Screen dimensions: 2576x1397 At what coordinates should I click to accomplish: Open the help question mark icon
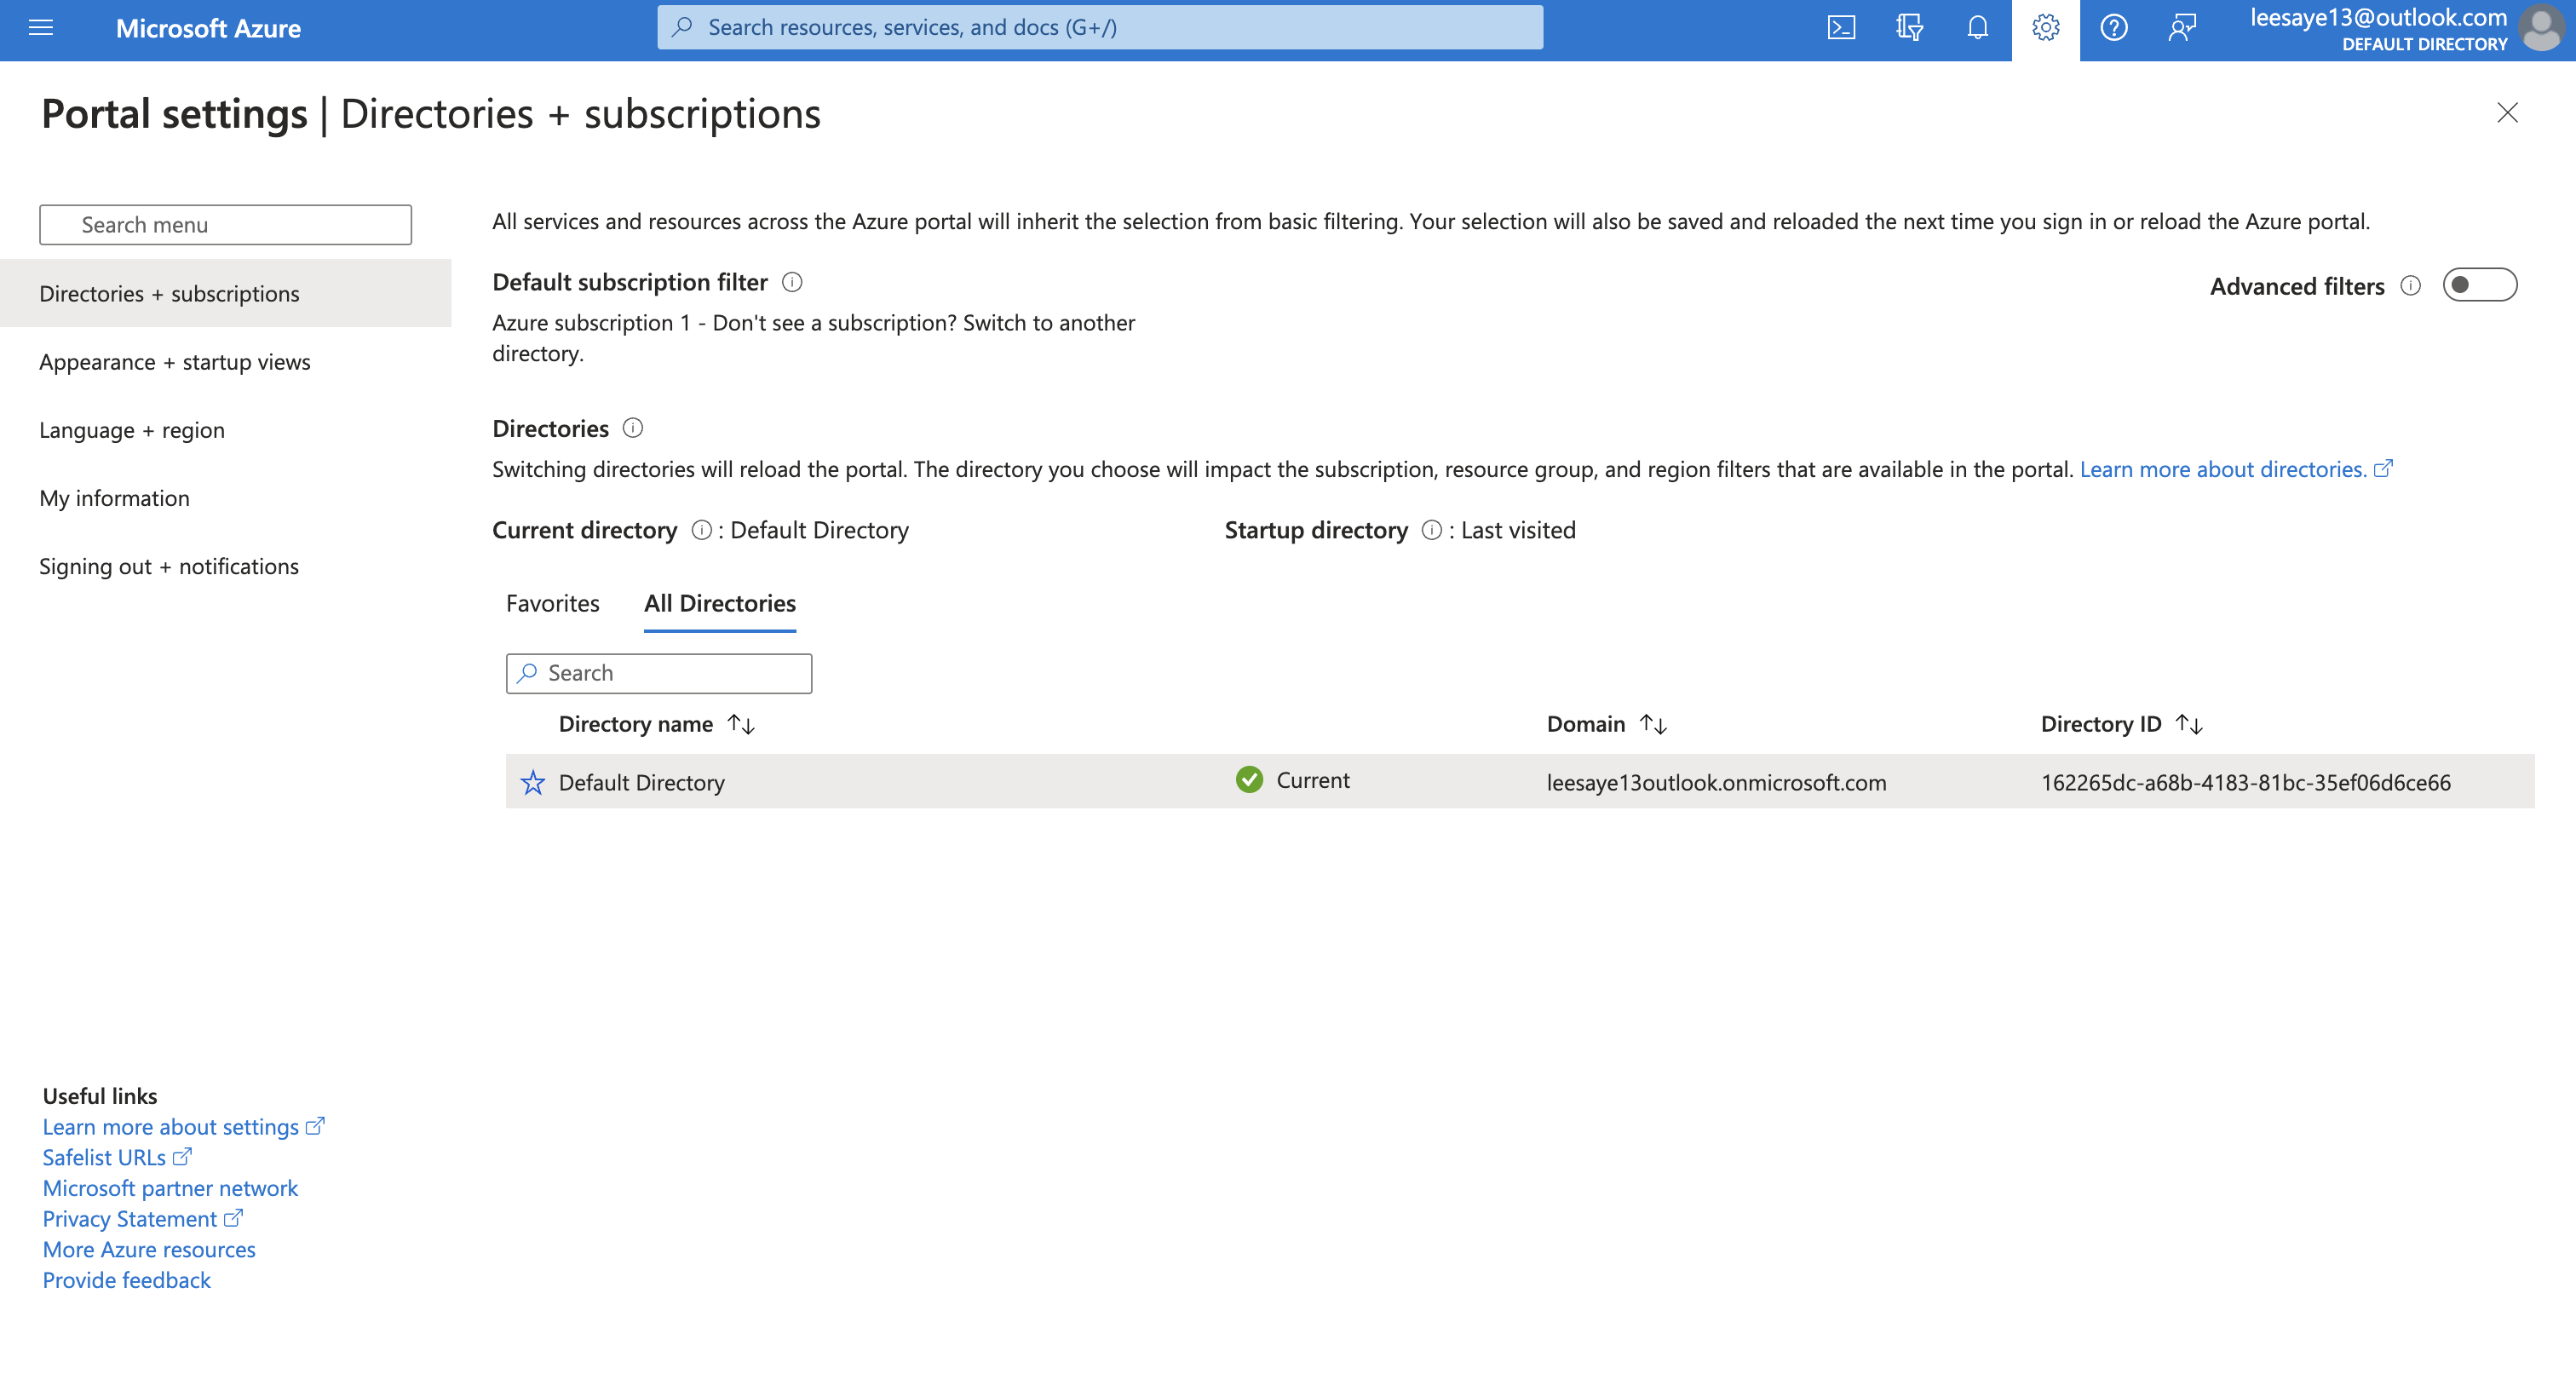point(2113,28)
